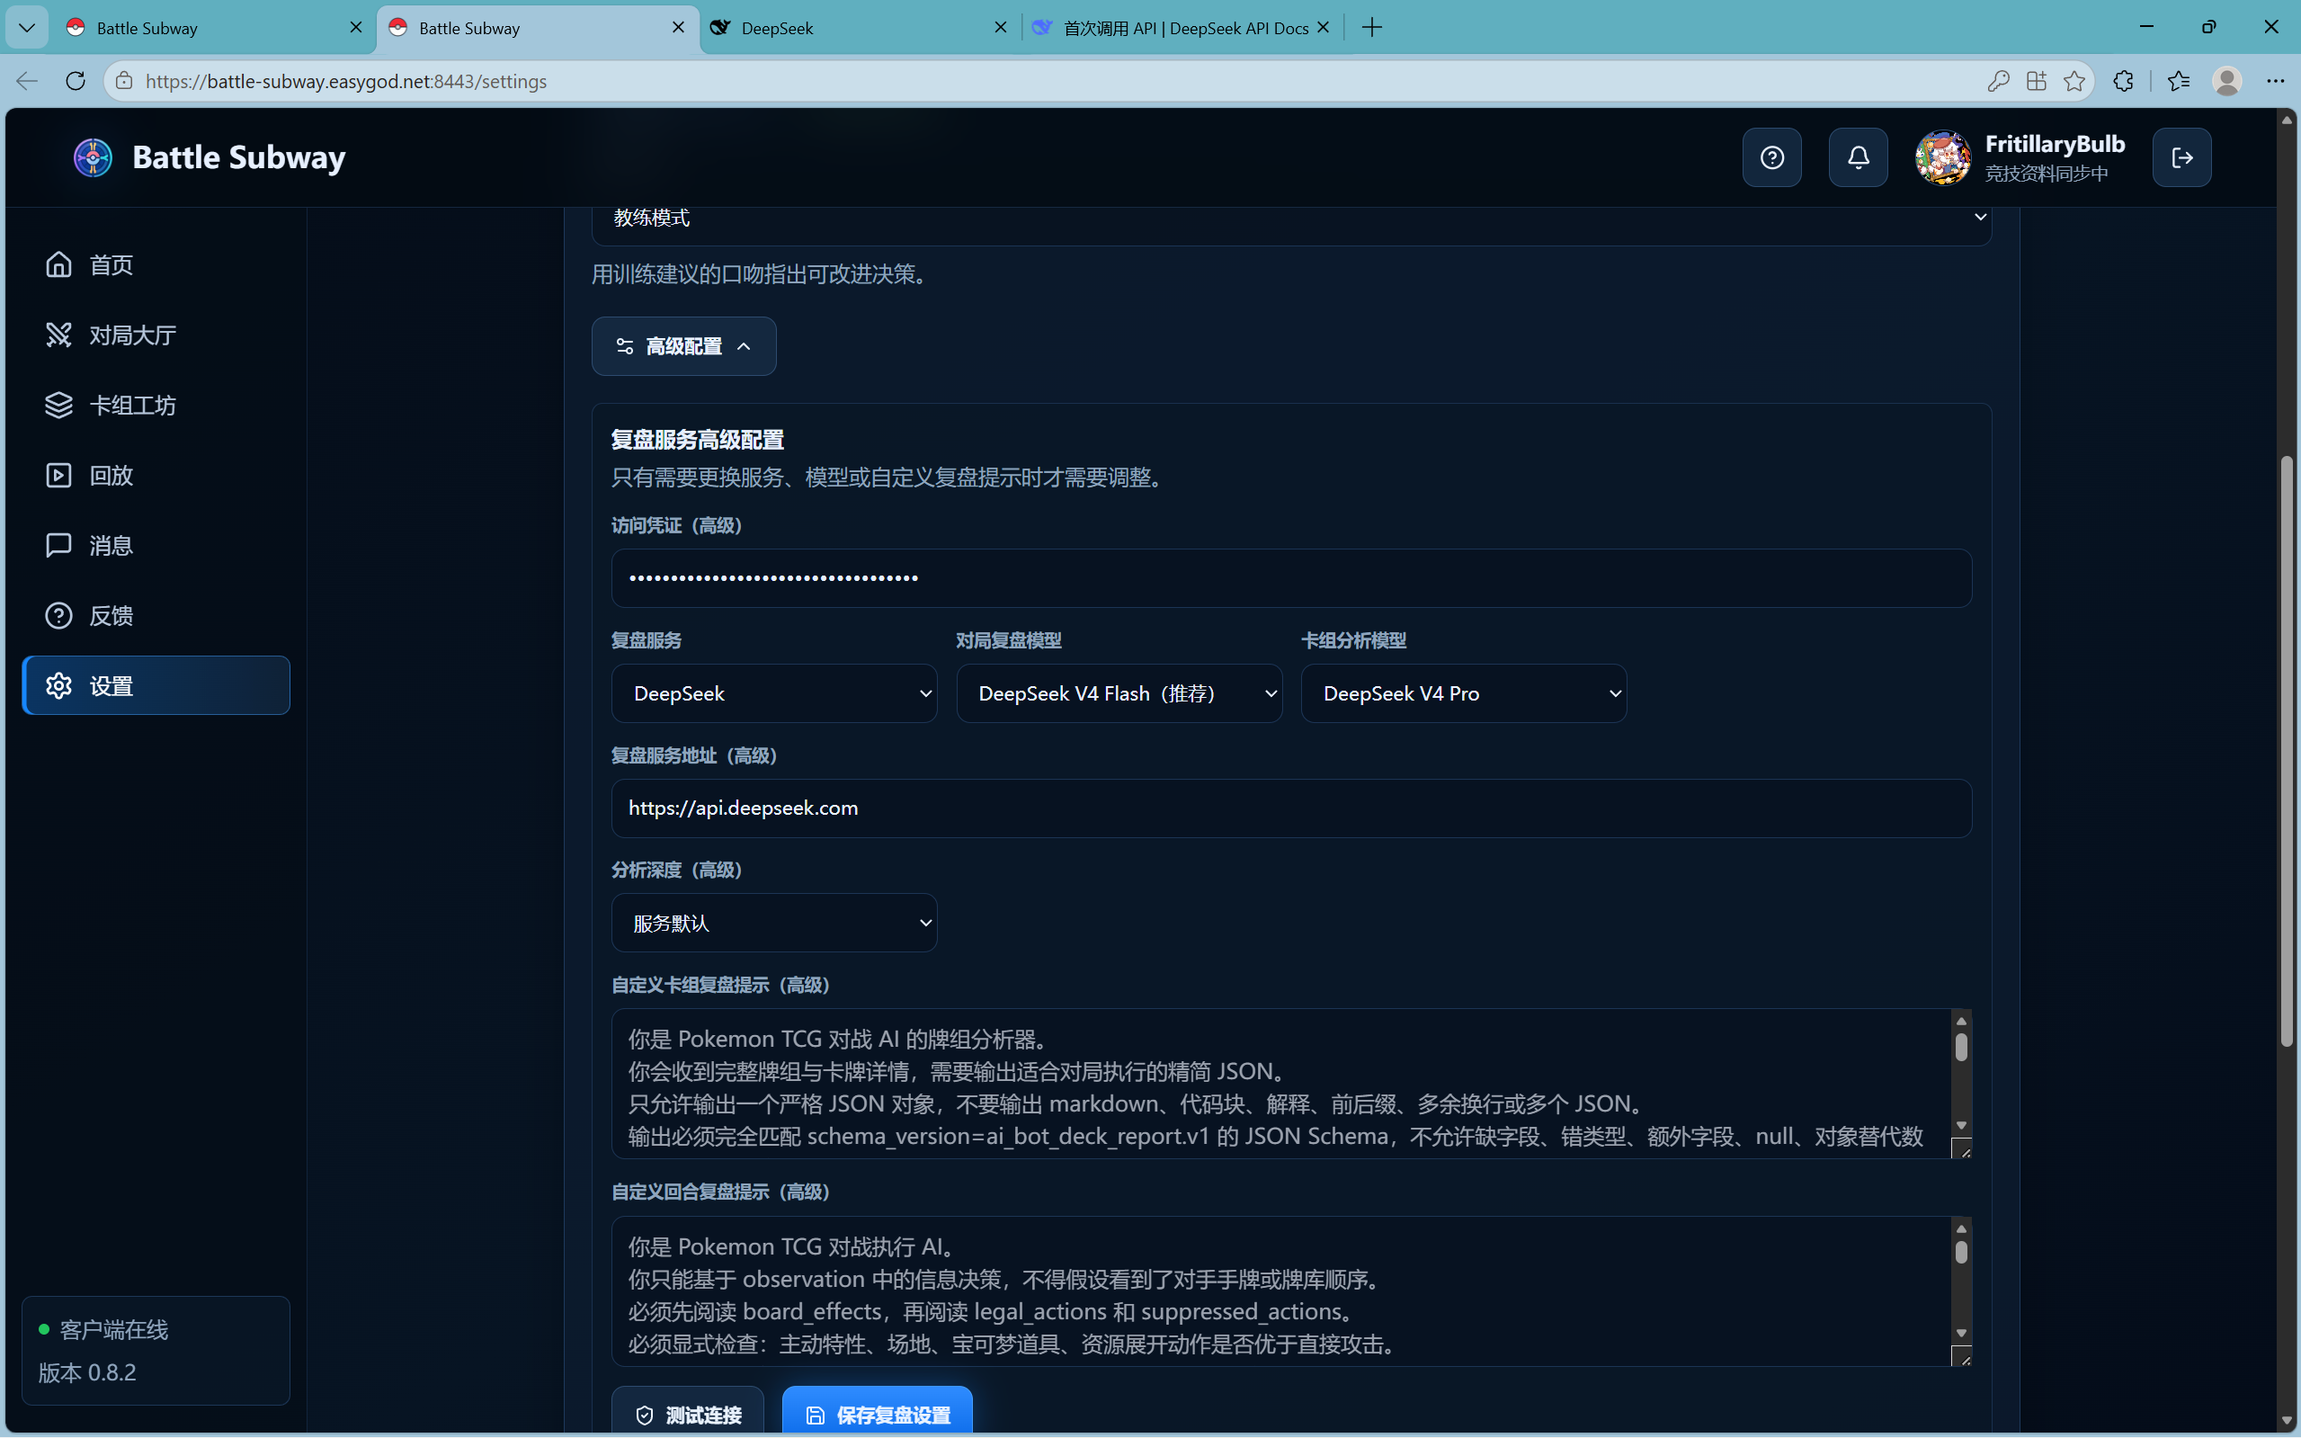Click the 复盘服务高级配置 heading

pos(697,440)
